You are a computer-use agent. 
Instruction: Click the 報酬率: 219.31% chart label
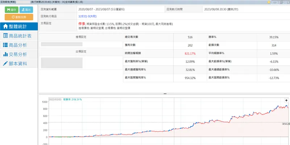tap(72, 99)
